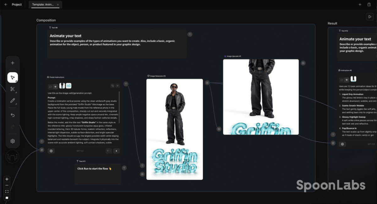Toggle the sparkle icon in Instruction #5

click(347, 80)
